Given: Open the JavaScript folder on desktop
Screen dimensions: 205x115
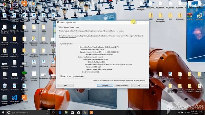Looking at the screenshot, I should [x=14, y=40].
